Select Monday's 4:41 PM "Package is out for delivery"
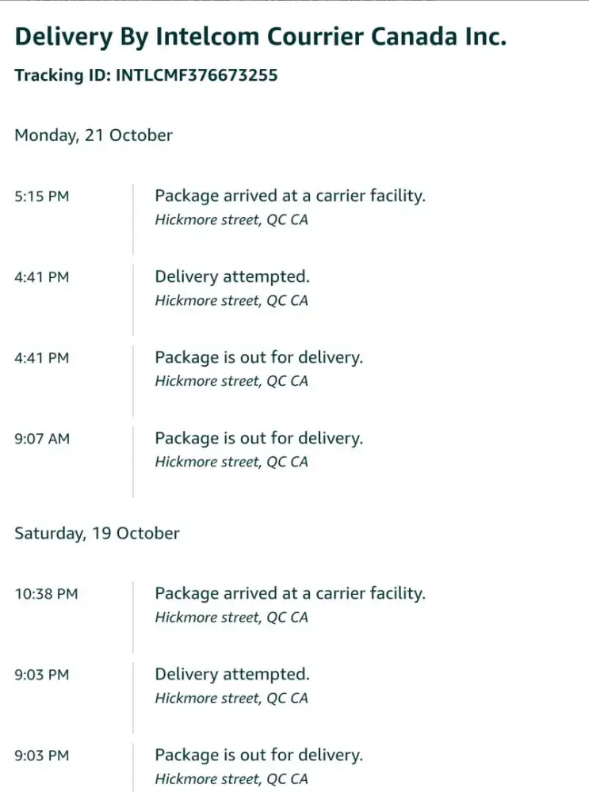Image resolution: width=589 pixels, height=792 pixels. pyautogui.click(x=258, y=357)
